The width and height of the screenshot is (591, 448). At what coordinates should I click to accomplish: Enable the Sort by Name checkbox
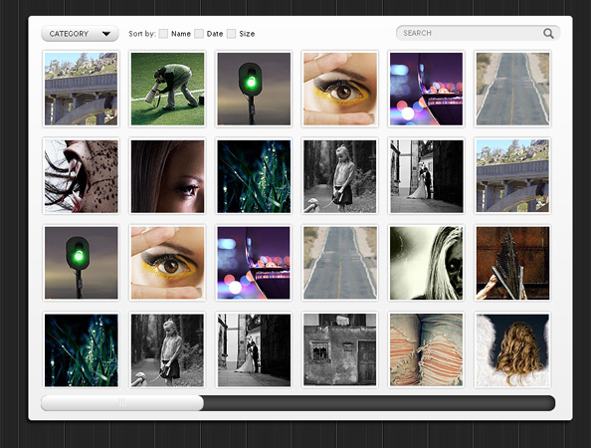pyautogui.click(x=163, y=34)
